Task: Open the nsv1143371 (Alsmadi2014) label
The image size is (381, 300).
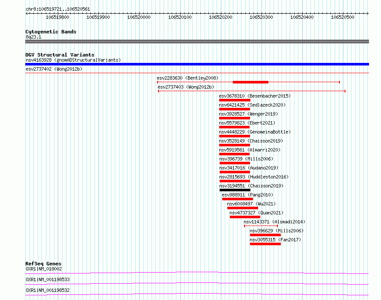Action: (274, 222)
